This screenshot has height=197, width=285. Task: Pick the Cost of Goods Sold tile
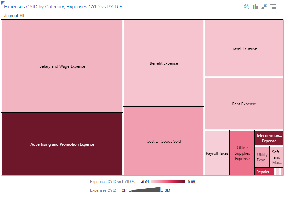164,141
